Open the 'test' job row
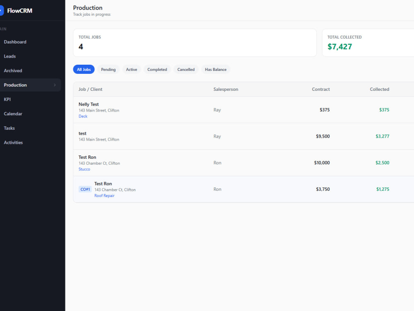414x311 pixels. click(243, 136)
